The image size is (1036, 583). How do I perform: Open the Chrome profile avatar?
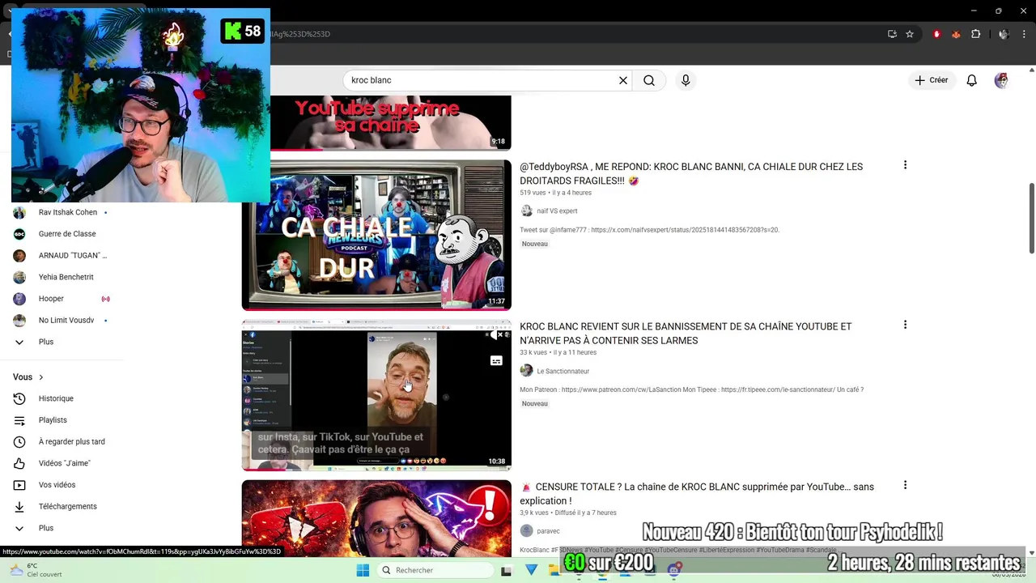(x=1004, y=34)
